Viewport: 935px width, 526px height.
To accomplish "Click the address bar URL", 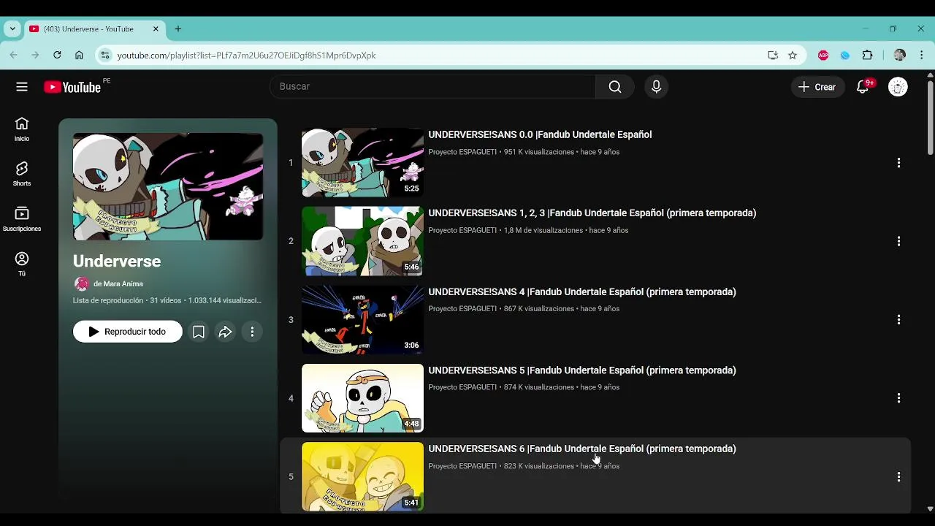I will pos(246,55).
